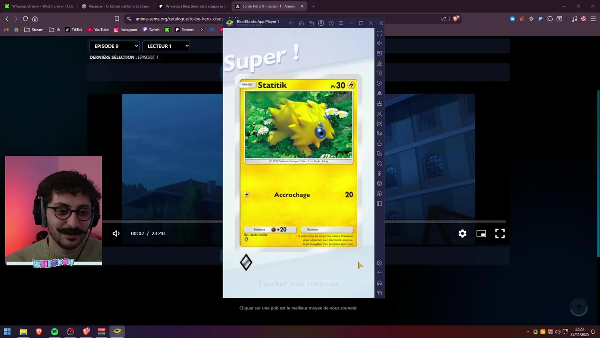Click BlueStacks airplane mode icon

379,144
